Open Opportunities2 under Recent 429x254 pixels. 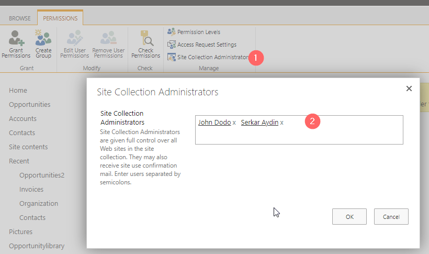click(42, 175)
